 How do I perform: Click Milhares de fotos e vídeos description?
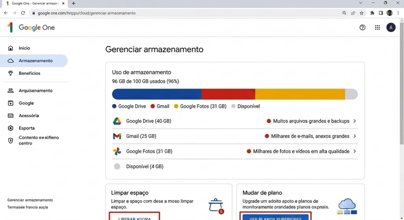301,152
